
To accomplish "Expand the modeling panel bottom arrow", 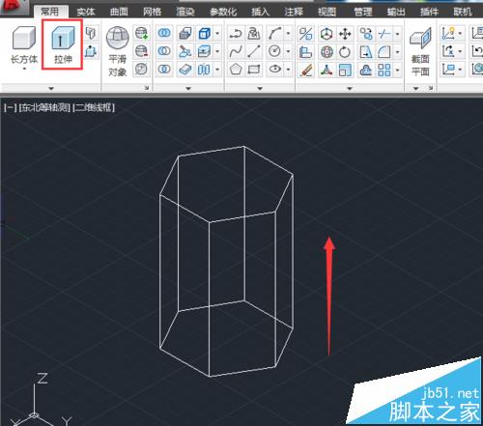I will pyautogui.click(x=51, y=88).
